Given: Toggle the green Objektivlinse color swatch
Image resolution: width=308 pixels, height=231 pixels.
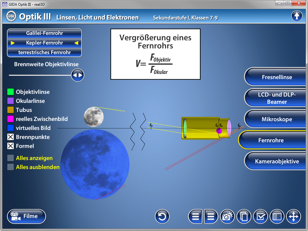Looking at the screenshot, I should [x=11, y=92].
